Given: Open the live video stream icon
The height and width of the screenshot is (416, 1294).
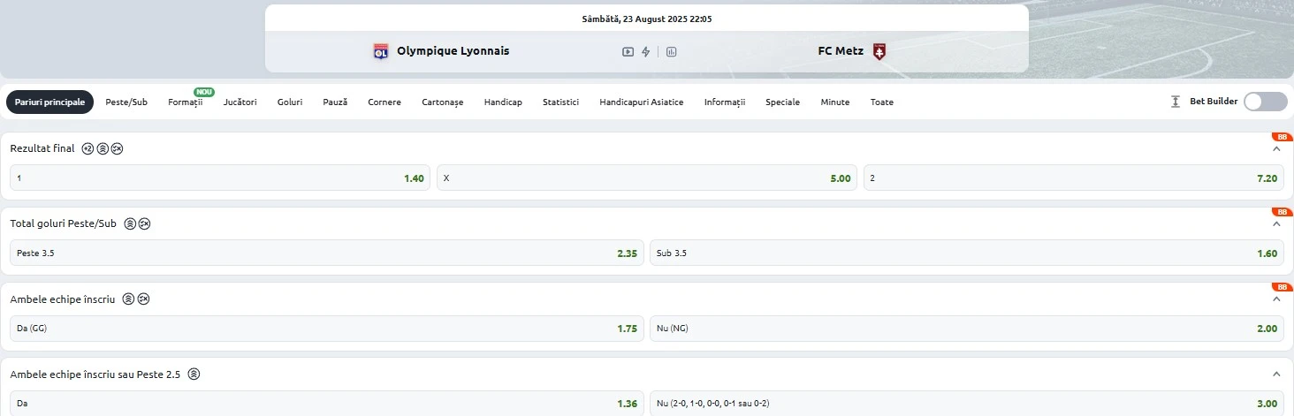Looking at the screenshot, I should tap(628, 51).
